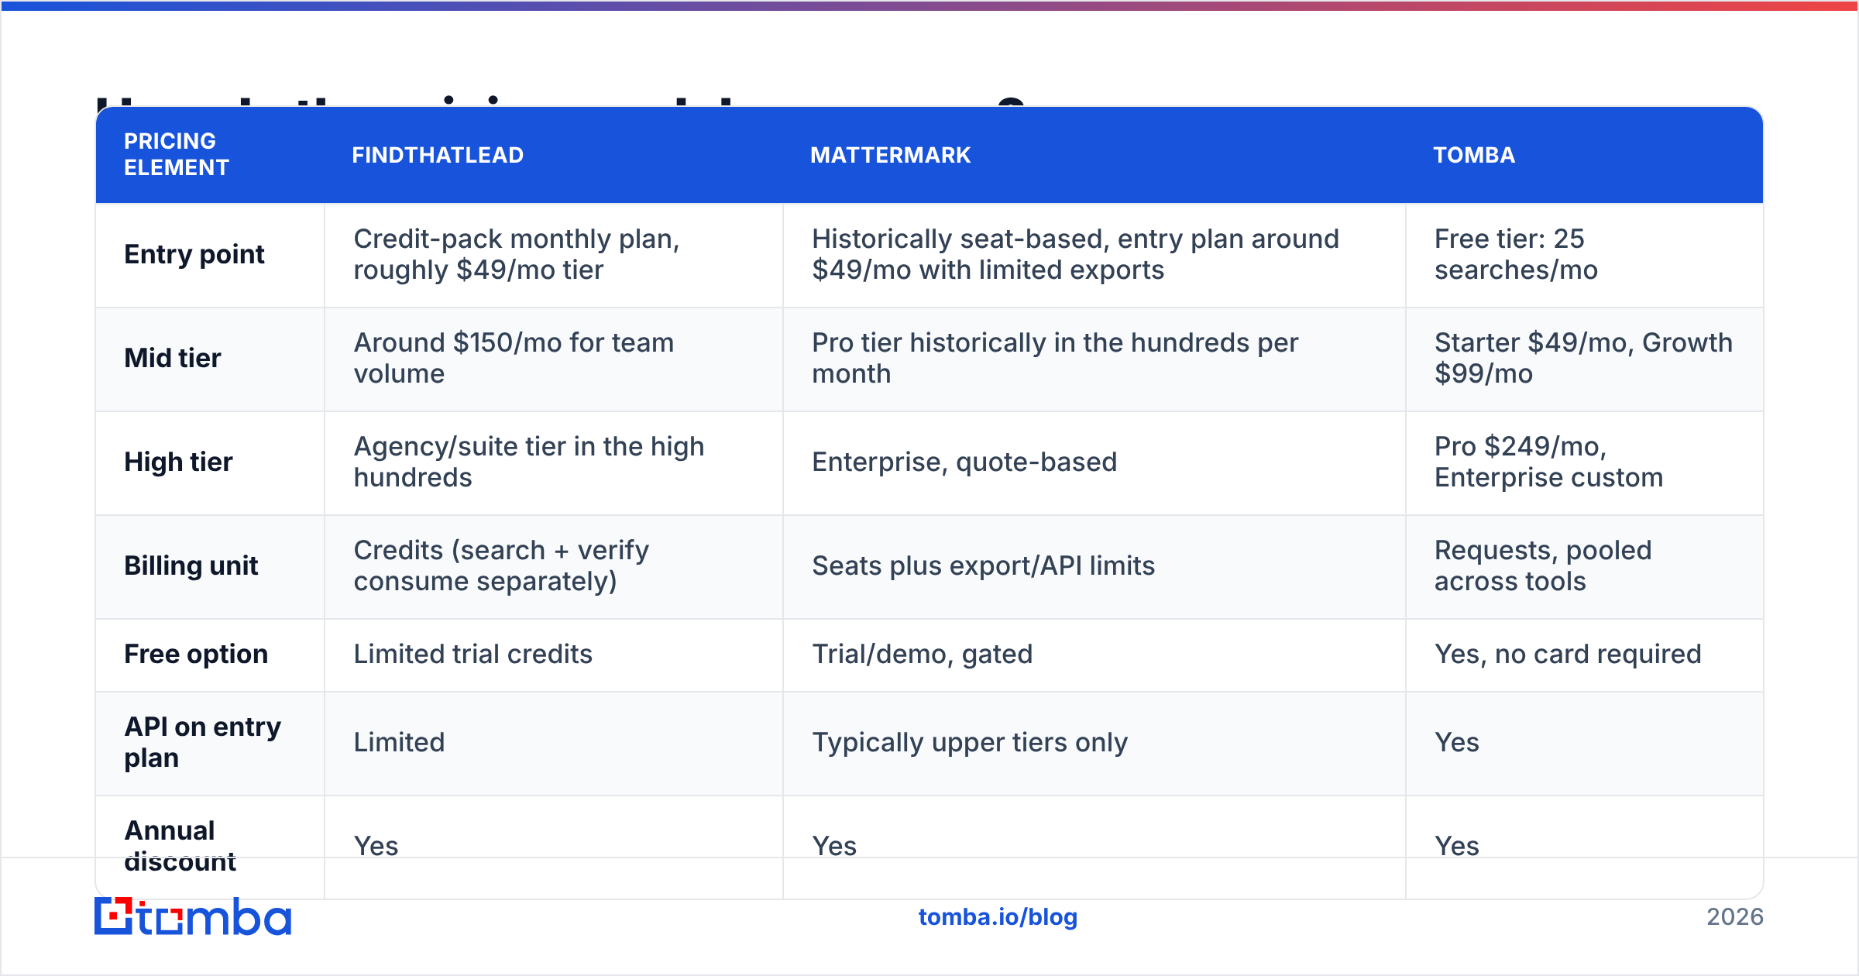This screenshot has width=1859, height=976.
Task: Click Tomba 'Yes' in API on entry plan row
Action: click(1456, 742)
